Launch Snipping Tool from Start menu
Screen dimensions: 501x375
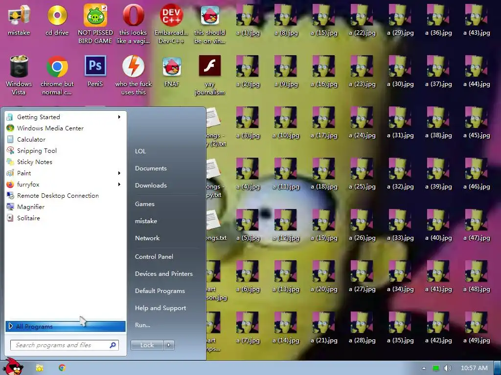65,150
